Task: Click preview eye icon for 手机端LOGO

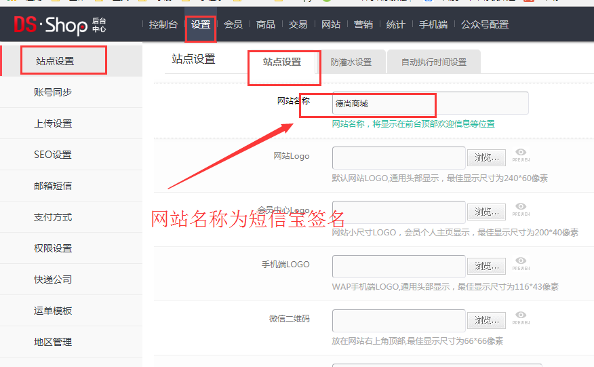Action: pos(521,263)
